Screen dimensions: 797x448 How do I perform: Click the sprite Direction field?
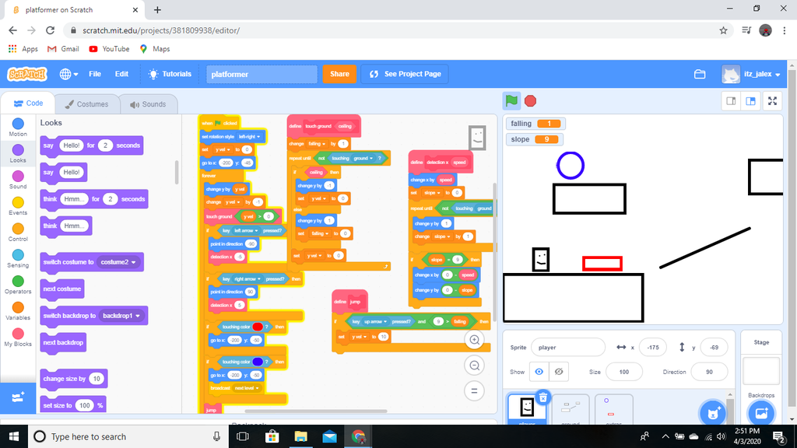[709, 372]
